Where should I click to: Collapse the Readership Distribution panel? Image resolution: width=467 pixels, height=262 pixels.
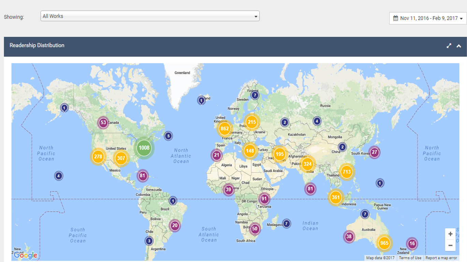click(x=459, y=46)
